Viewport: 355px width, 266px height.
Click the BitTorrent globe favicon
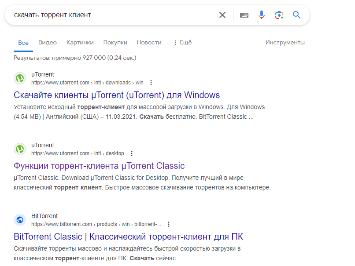pyautogui.click(x=20, y=220)
